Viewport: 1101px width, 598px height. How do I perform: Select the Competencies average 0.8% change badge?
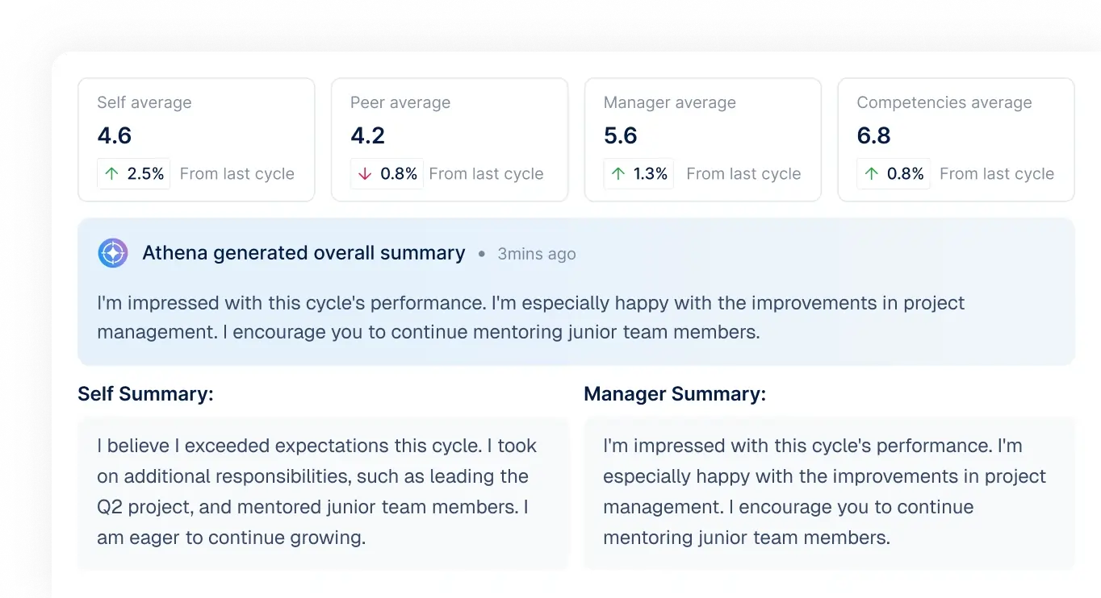click(x=894, y=174)
